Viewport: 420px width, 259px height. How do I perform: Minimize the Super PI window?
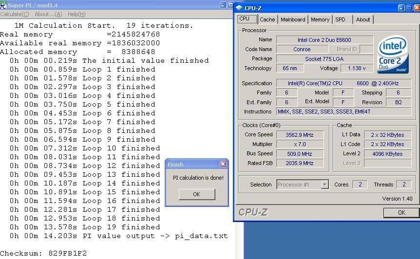223,5
